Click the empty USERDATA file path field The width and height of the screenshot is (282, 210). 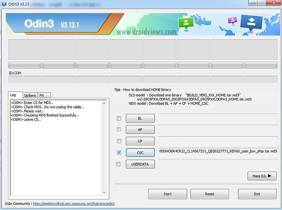pyautogui.click(x=218, y=164)
